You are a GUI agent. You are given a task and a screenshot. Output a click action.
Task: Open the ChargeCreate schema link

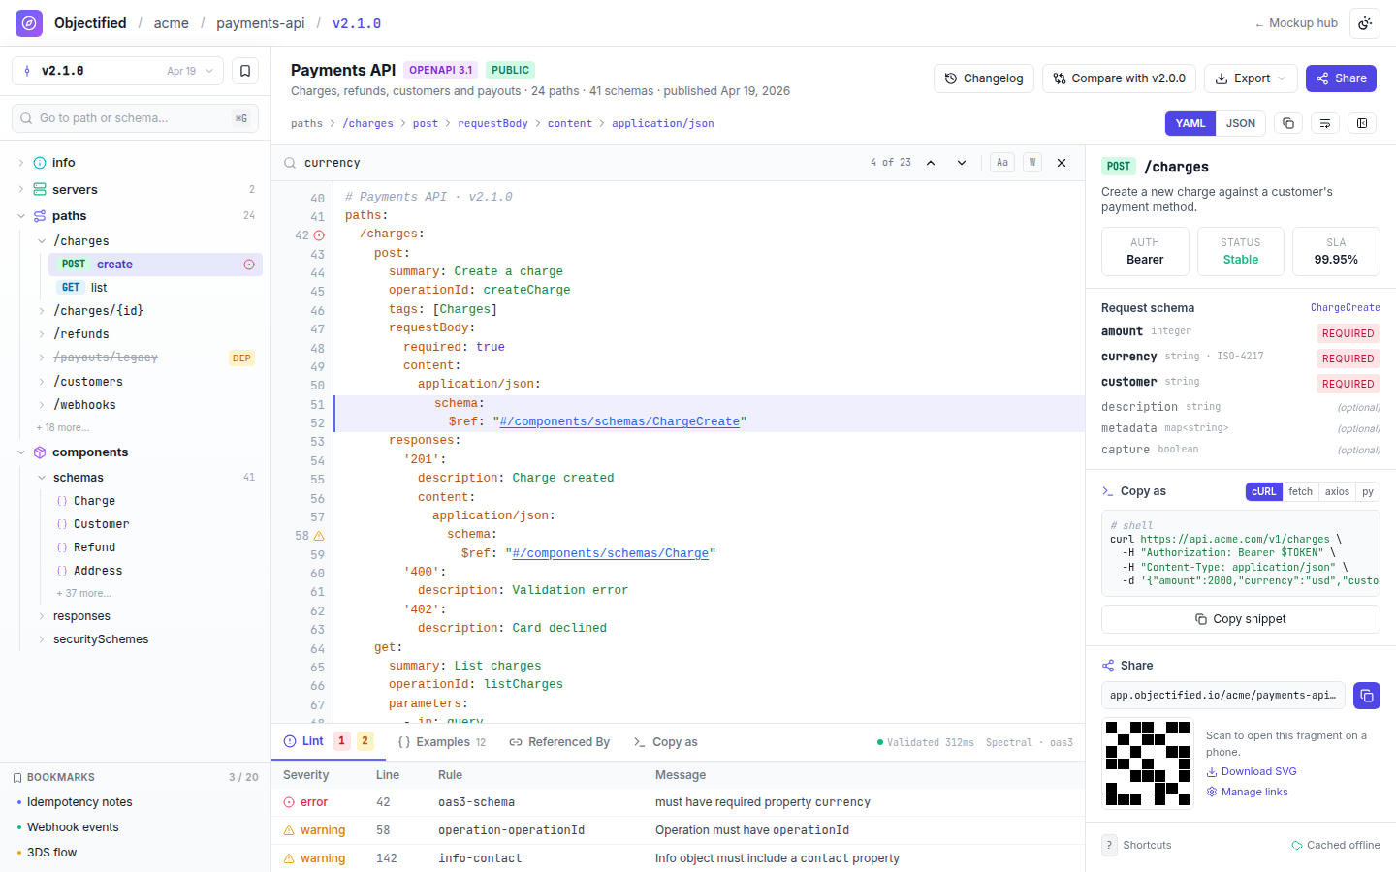[1346, 308]
